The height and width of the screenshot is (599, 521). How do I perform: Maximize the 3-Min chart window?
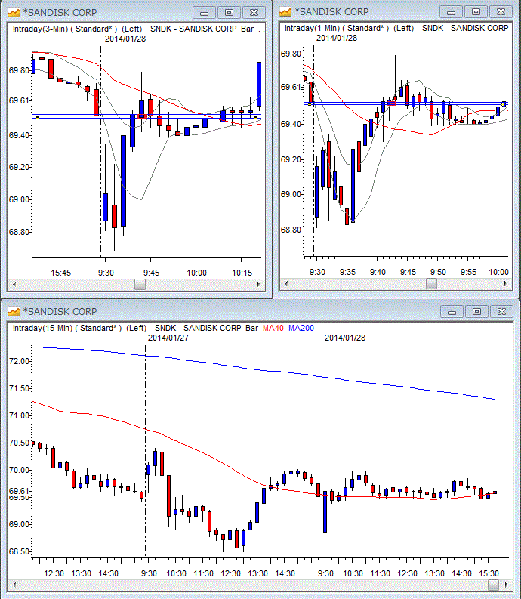pos(229,13)
